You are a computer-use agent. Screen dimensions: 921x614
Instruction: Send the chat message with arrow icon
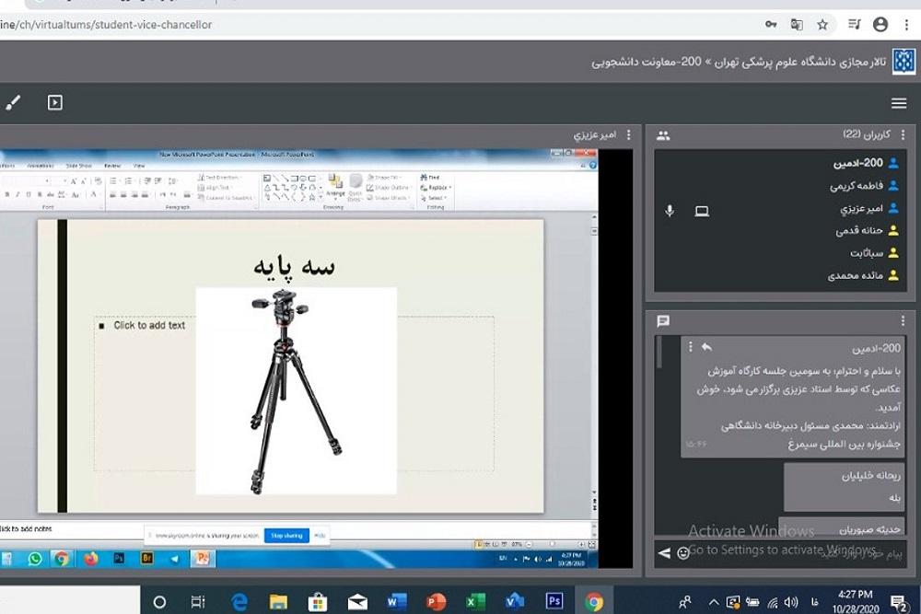coord(663,552)
